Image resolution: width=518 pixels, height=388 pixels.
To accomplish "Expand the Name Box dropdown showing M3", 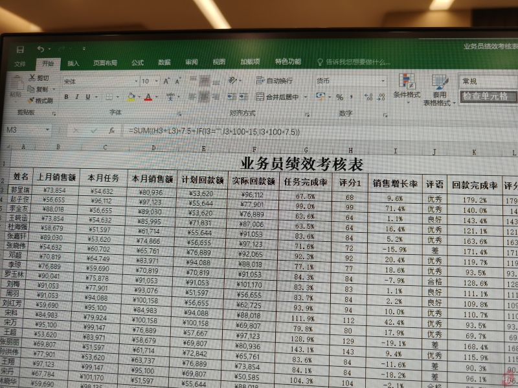I will [x=48, y=130].
